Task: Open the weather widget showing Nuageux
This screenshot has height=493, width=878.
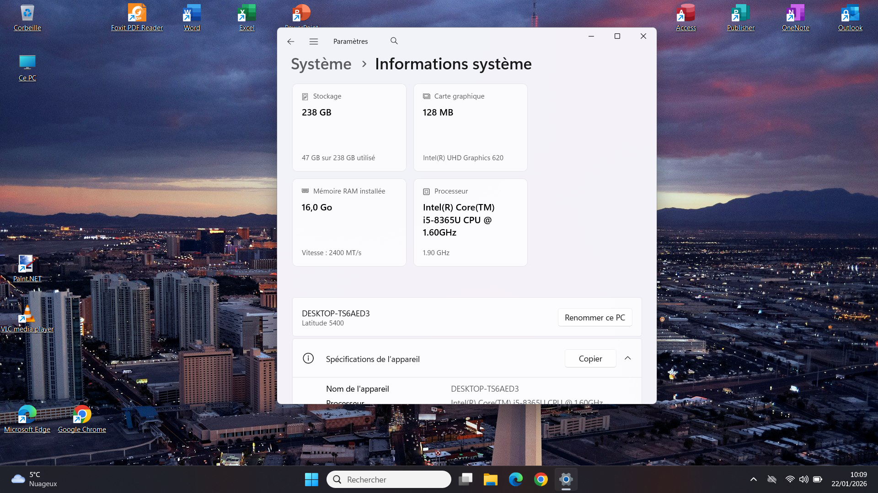Action: (x=34, y=479)
